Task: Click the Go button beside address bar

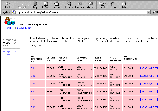Action: (x=155, y=12)
